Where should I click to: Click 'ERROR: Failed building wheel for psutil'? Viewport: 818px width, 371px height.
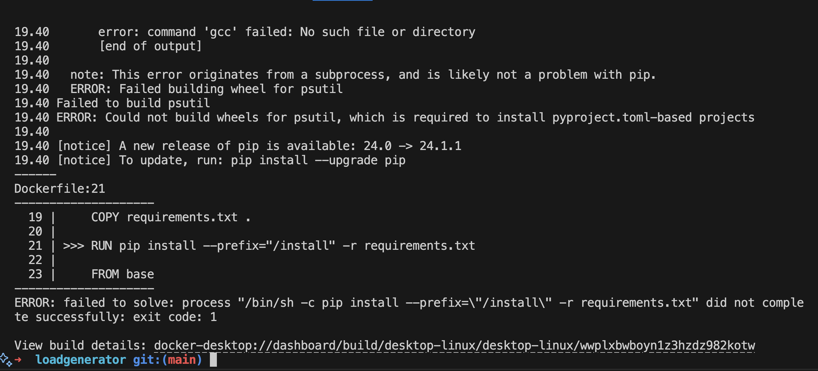pyautogui.click(x=206, y=89)
